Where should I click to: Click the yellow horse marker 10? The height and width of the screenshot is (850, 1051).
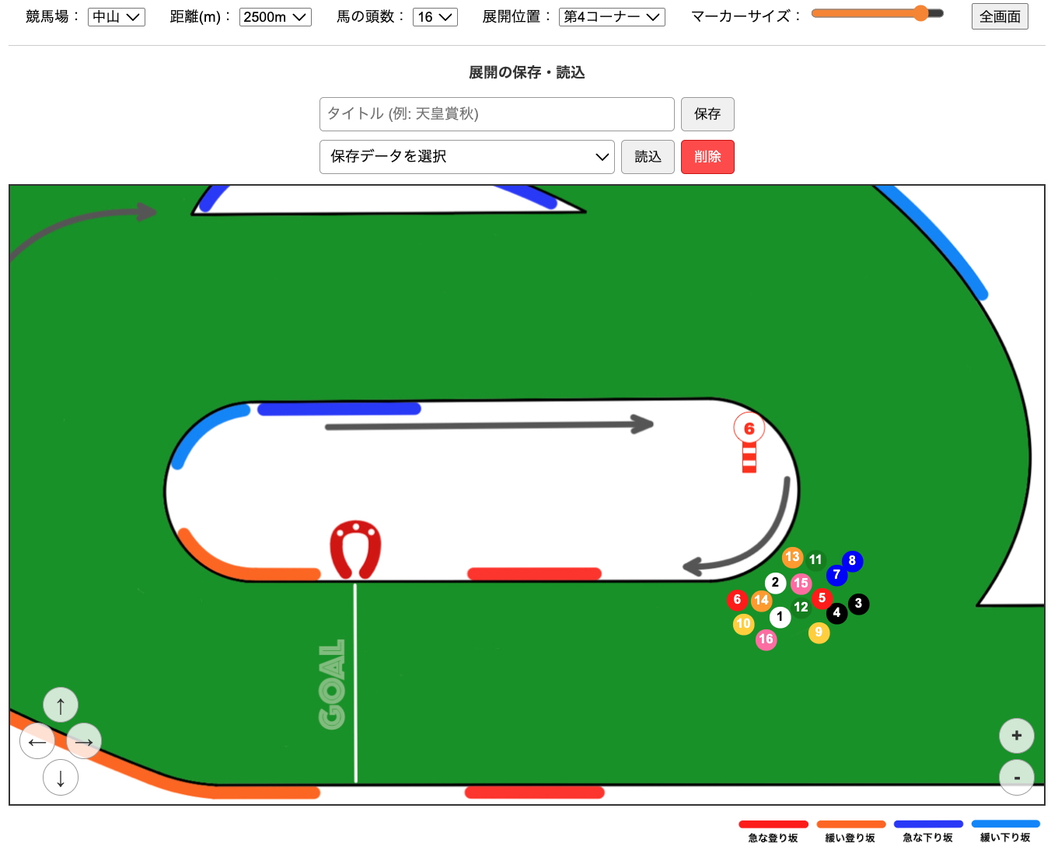[743, 623]
